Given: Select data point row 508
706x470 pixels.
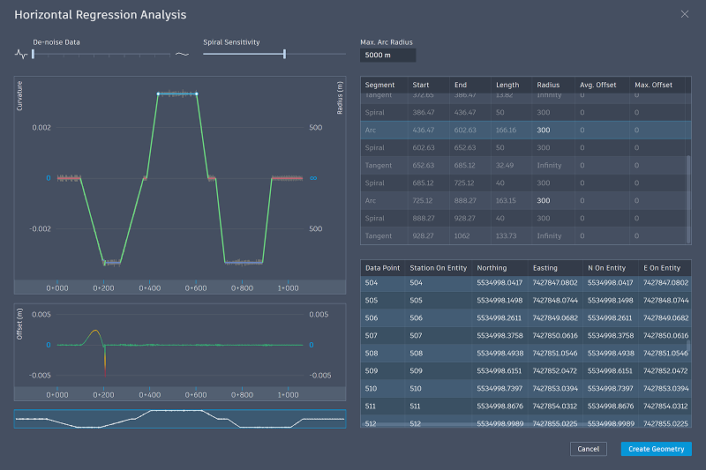Looking at the screenshot, I should point(525,353).
